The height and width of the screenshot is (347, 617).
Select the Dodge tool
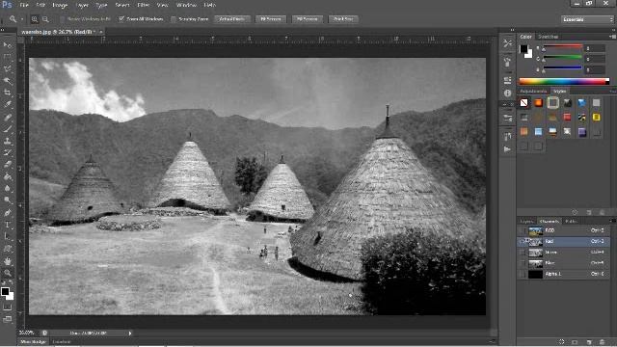[x=7, y=200]
